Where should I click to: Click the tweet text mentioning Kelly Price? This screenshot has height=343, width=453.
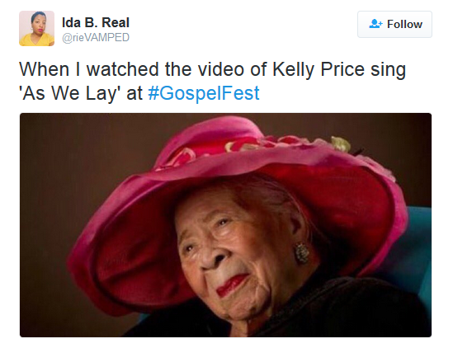[212, 82]
